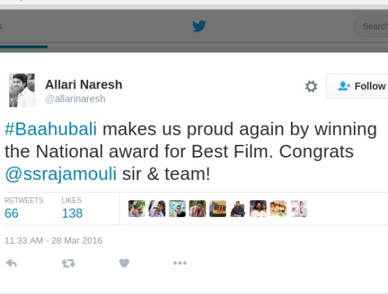View the 138 likes list

coord(72,213)
